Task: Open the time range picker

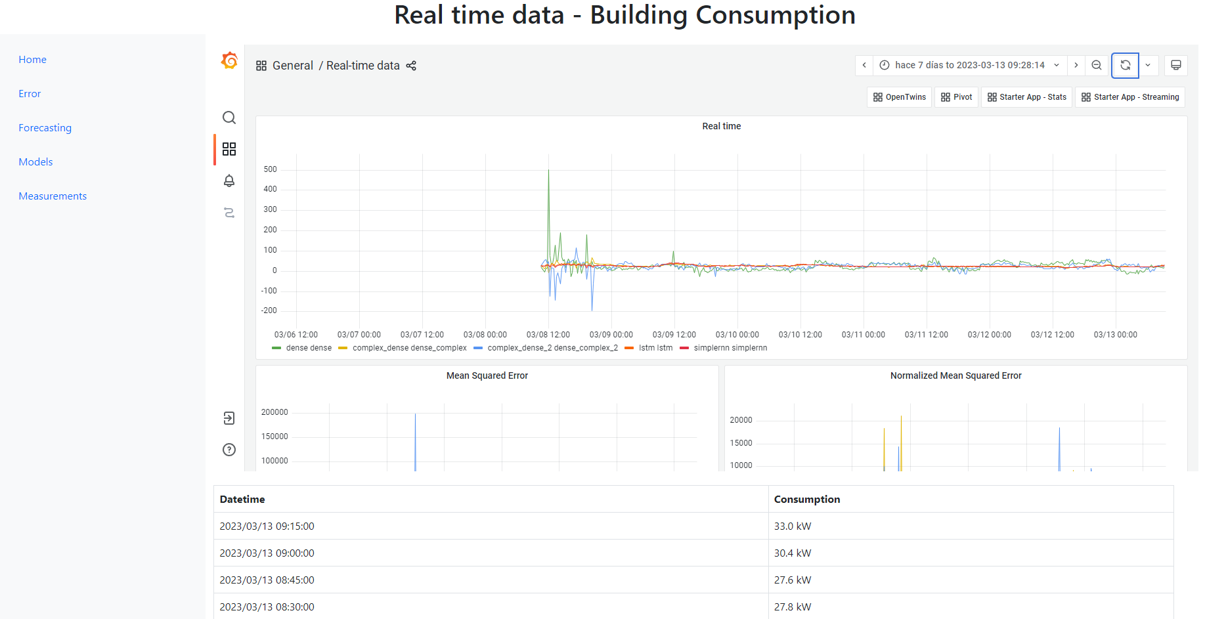Action: click(970, 65)
